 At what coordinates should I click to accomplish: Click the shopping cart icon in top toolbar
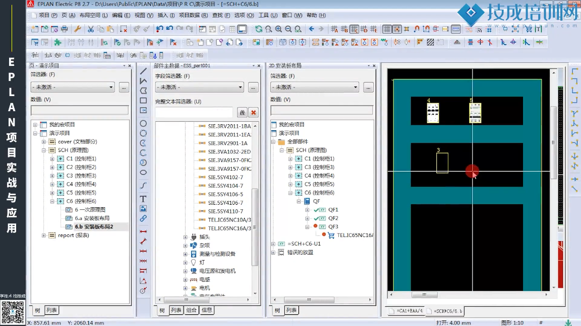point(529,29)
